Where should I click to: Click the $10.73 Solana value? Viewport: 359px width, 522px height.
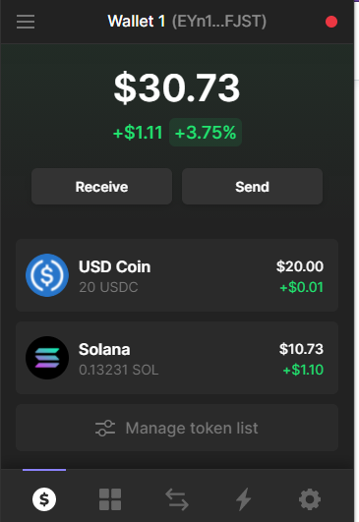click(301, 349)
